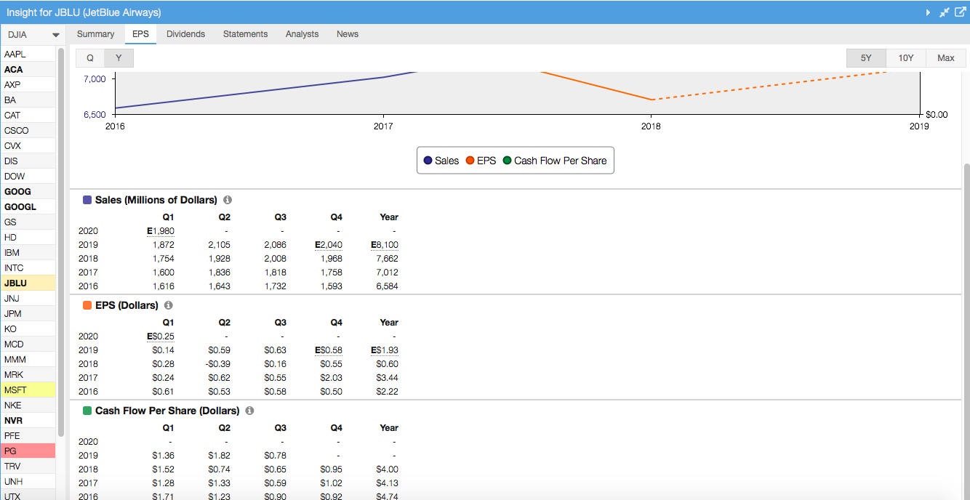Select quarterly view with Q button
Image resolution: width=970 pixels, height=500 pixels.
pos(90,58)
